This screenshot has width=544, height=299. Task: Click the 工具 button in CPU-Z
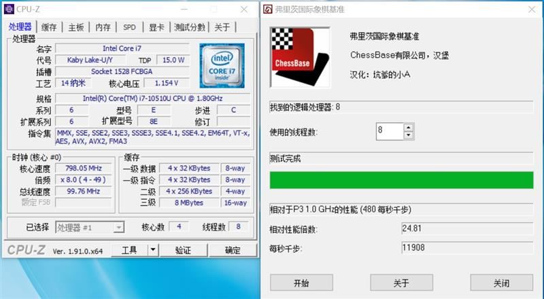tap(129, 250)
